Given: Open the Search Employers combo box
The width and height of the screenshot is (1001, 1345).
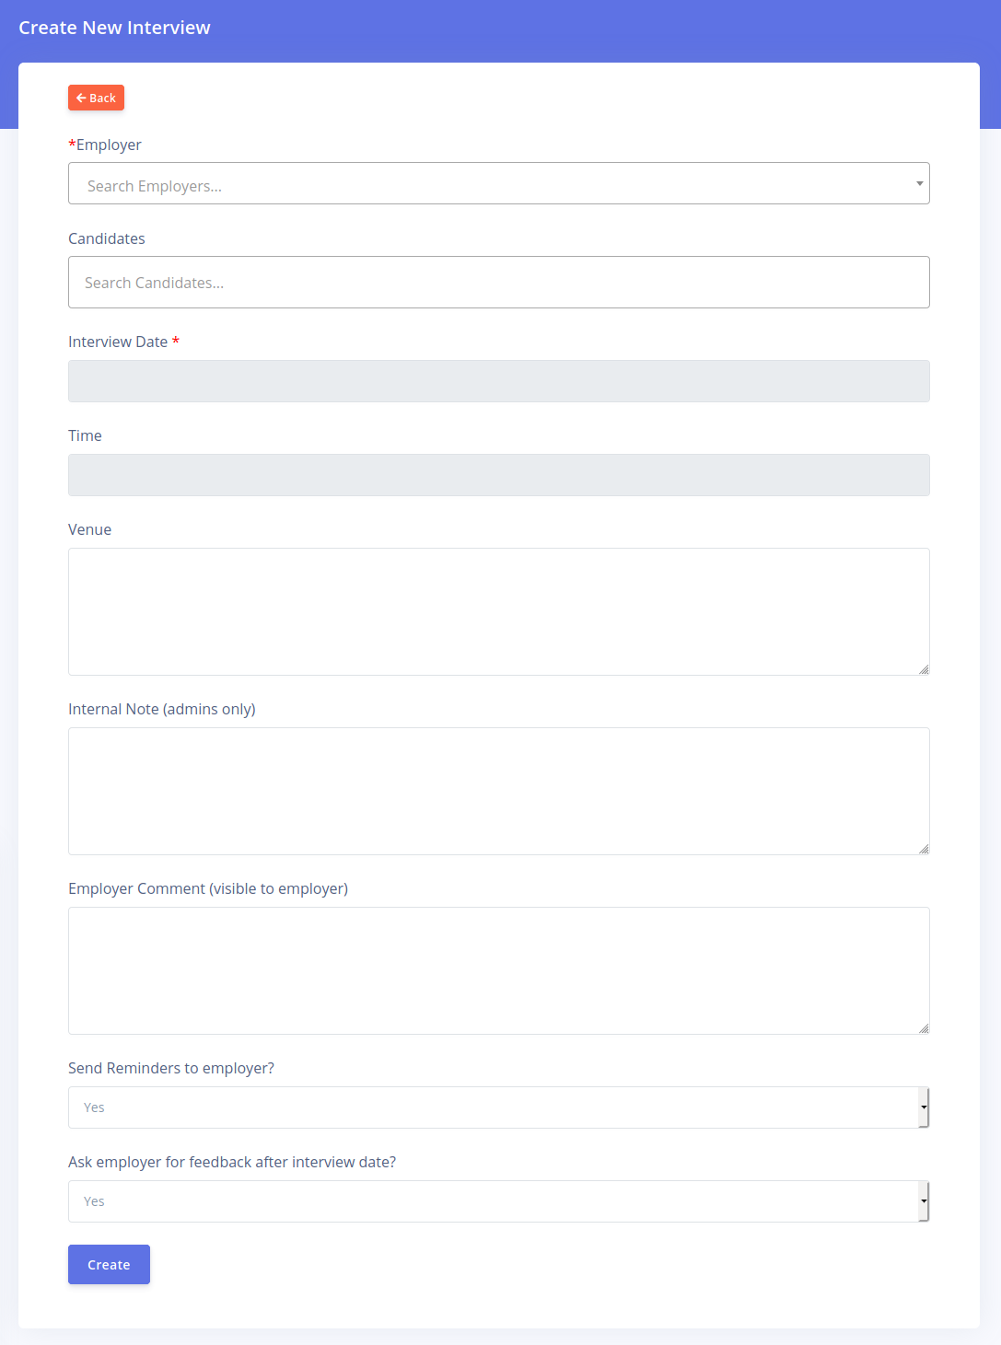Looking at the screenshot, I should pyautogui.click(x=488, y=184).
